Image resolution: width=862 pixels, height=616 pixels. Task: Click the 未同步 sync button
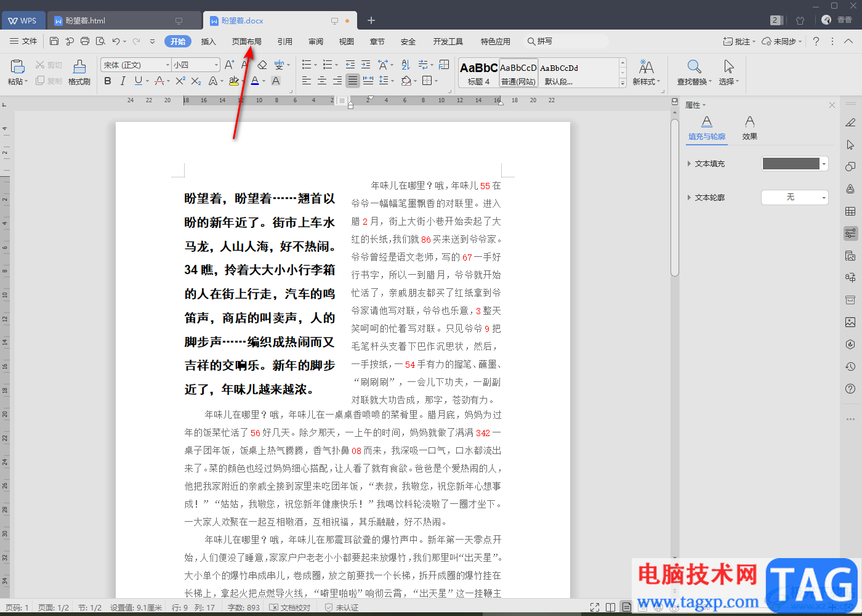click(x=781, y=41)
